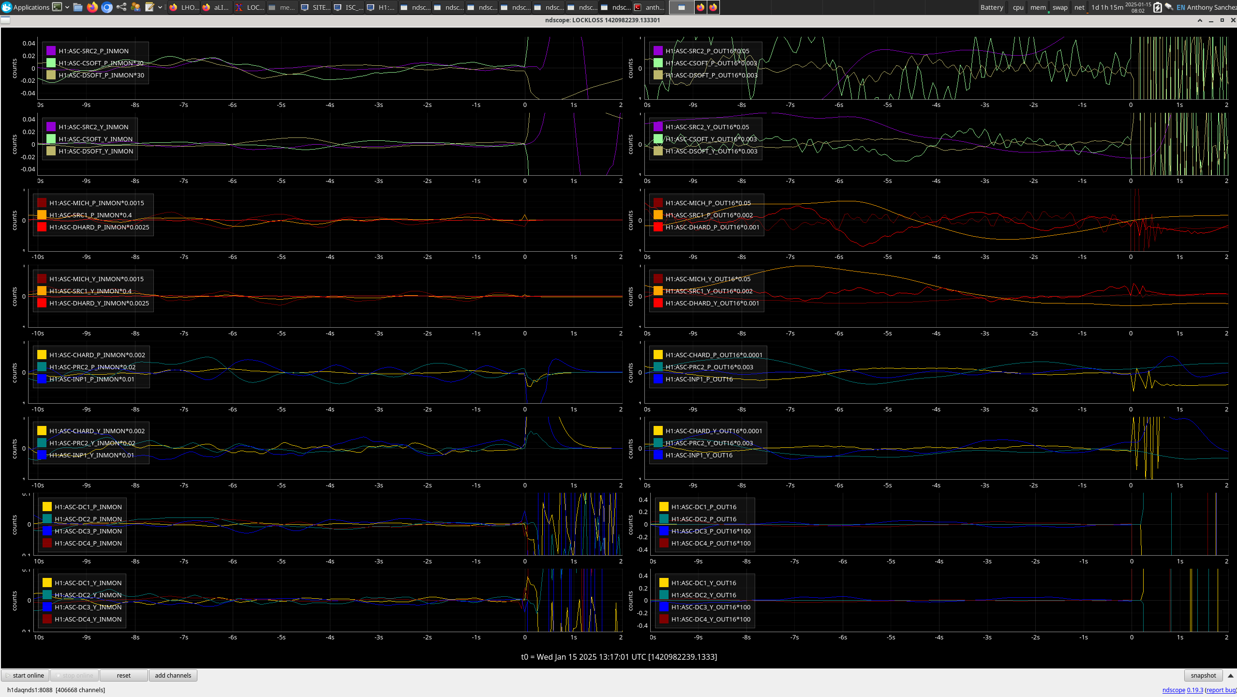Switch to the aLI... Firefox taskbar window
1237x697 pixels.
216,7
